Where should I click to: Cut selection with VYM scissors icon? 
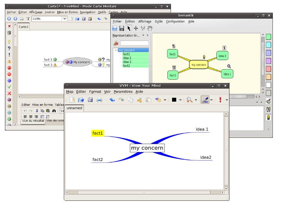(x=140, y=100)
